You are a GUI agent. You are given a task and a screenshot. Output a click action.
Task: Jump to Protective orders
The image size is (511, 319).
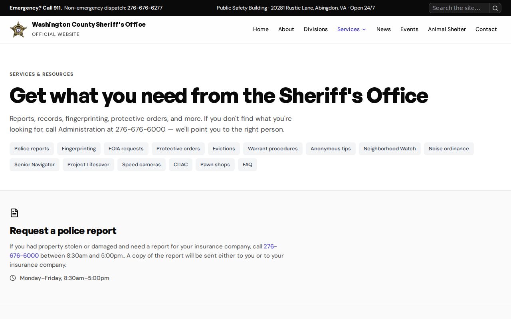point(178,149)
